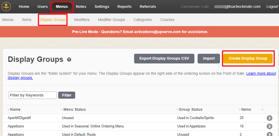279x136 pixels.
Task: Sort by Menu Status column
Action: [74, 109]
